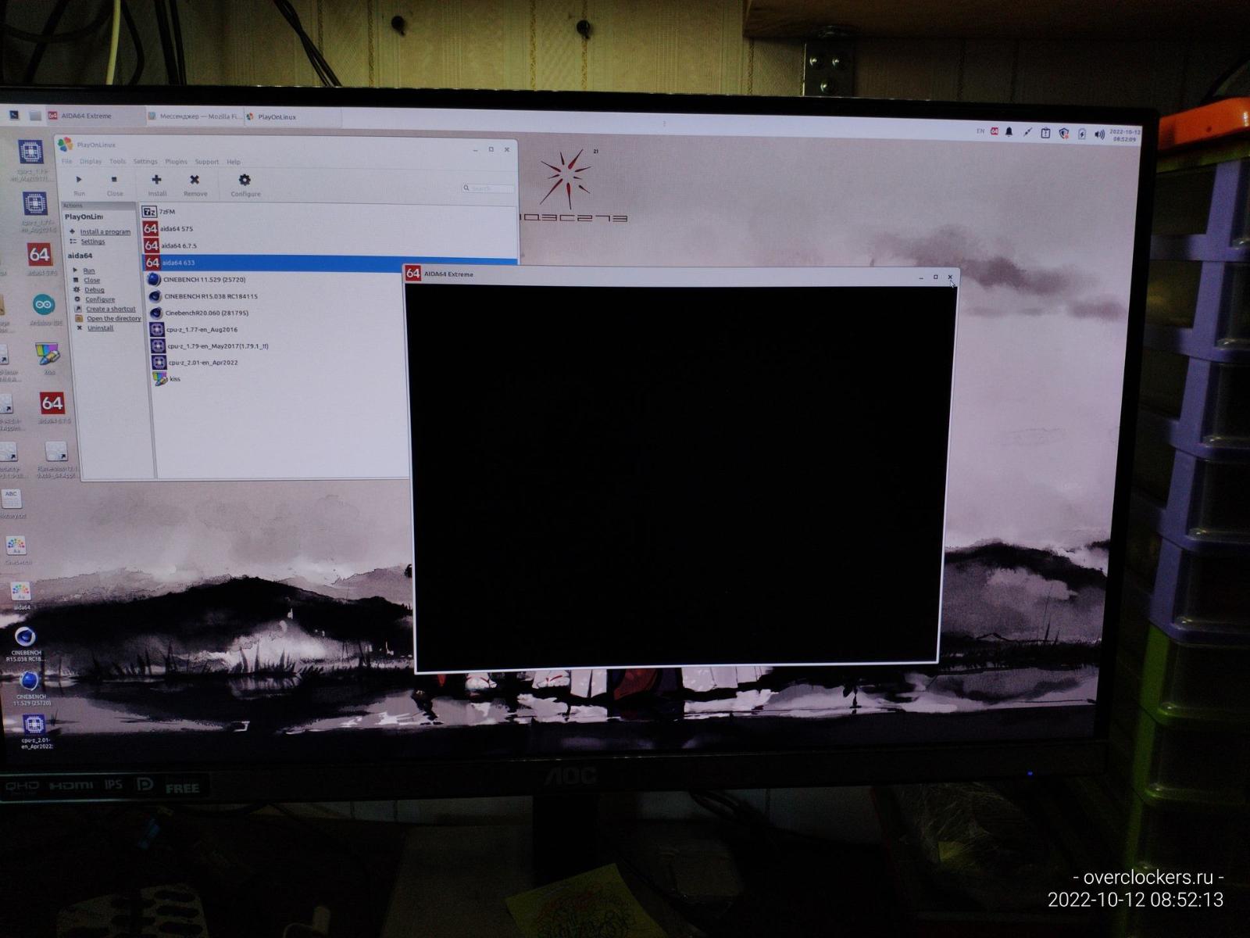Open the Settings menu in PlayOnLinux
Viewport: 1250px width, 938px height.
(x=145, y=162)
